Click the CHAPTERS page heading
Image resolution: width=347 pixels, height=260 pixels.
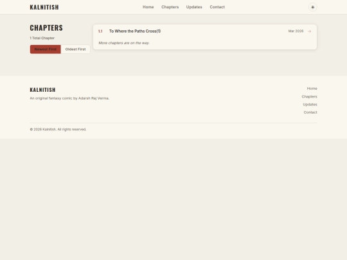pyautogui.click(x=46, y=28)
